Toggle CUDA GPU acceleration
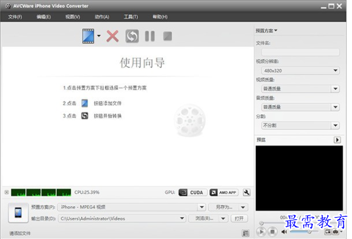352x239 pixels. pyautogui.click(x=193, y=192)
